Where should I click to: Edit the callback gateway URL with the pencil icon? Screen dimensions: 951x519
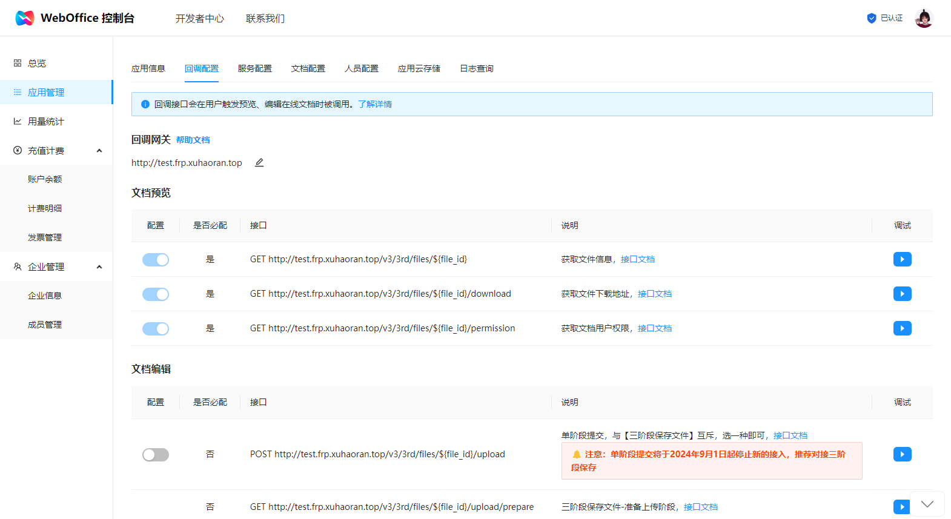click(x=259, y=162)
